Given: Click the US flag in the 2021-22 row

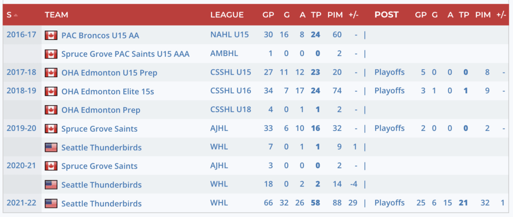Looking at the screenshot, I should 51,203.
